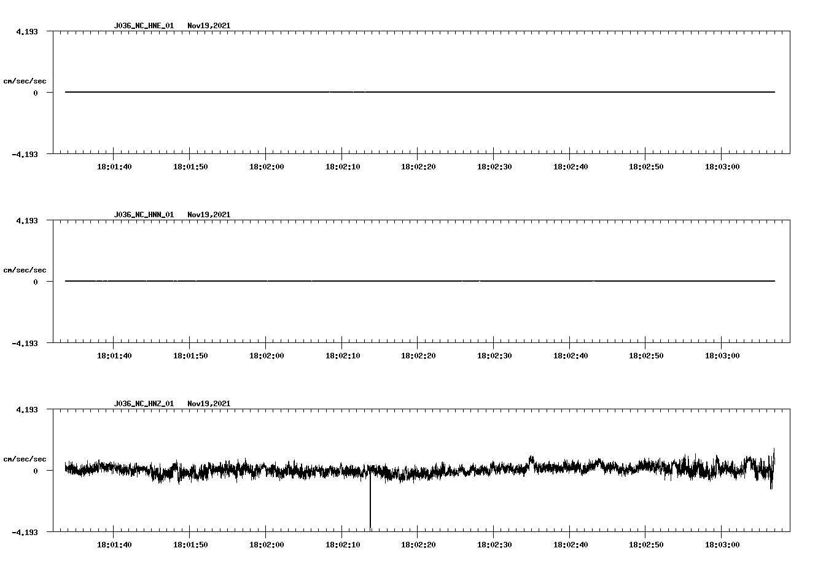Click the 18:02:10 time label under the HNN plot
The image size is (834, 567).
[342, 356]
